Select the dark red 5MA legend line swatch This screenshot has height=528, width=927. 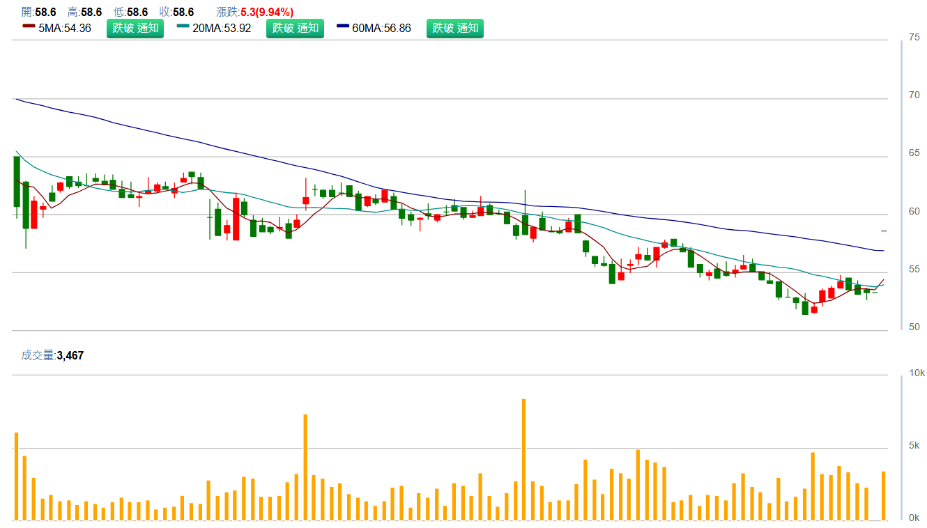[29, 27]
